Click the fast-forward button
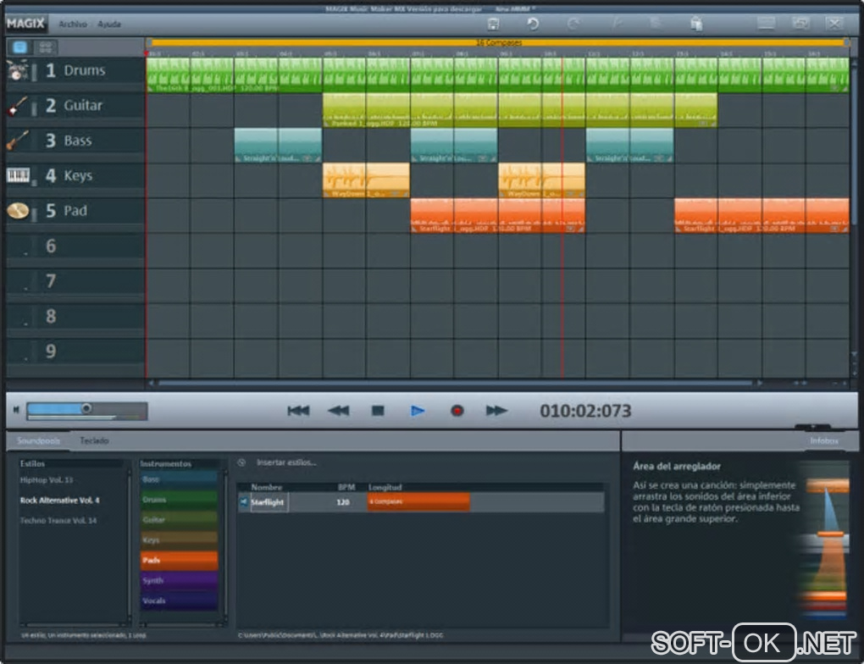Screen dimensions: 864x664 (496, 411)
